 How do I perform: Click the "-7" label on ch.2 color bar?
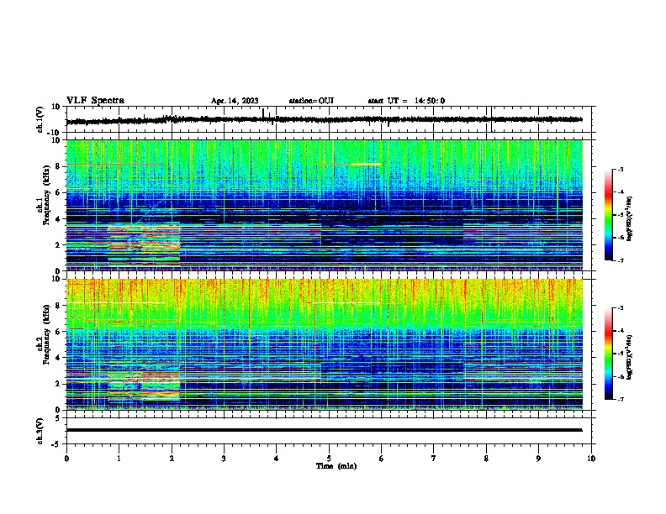coord(620,399)
